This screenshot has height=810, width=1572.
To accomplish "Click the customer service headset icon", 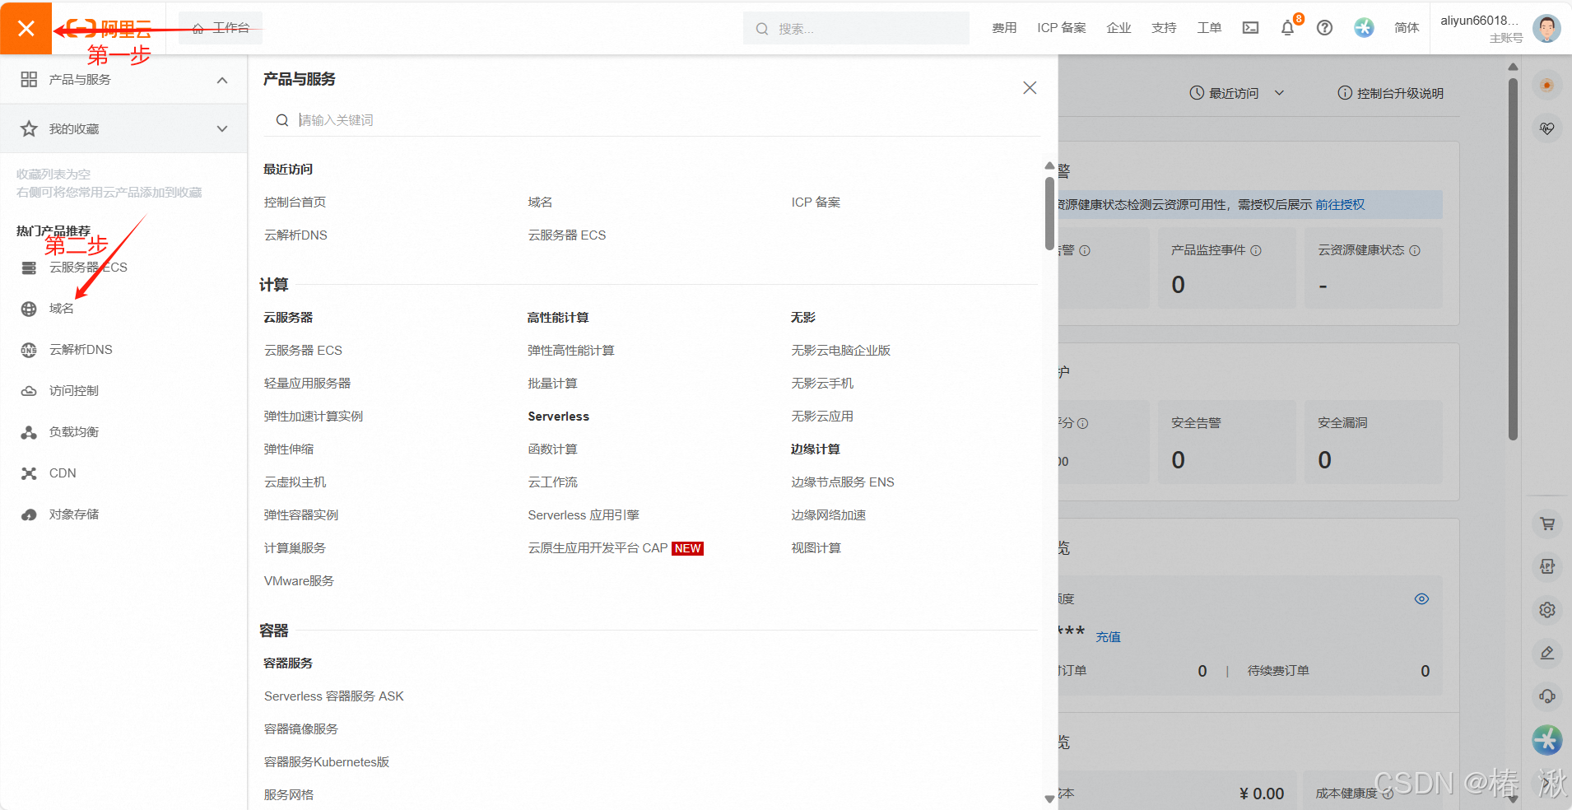I will tap(1547, 696).
